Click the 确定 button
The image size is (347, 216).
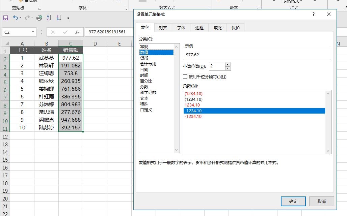pyautogui.click(x=293, y=201)
